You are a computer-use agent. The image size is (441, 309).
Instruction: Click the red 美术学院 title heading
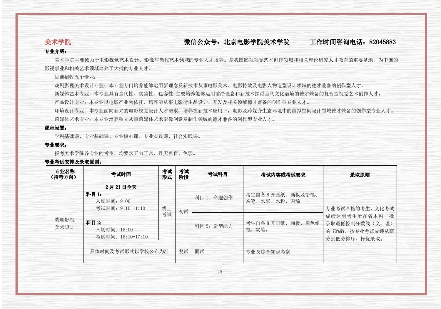click(58, 42)
